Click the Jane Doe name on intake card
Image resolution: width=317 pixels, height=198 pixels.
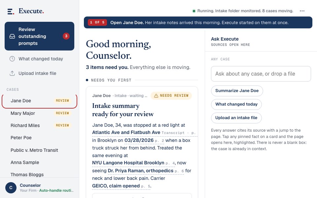coord(101,96)
